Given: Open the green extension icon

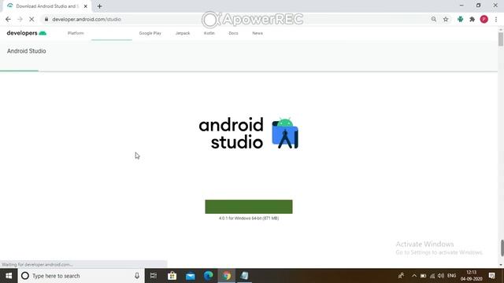Looking at the screenshot, I should point(460,19).
